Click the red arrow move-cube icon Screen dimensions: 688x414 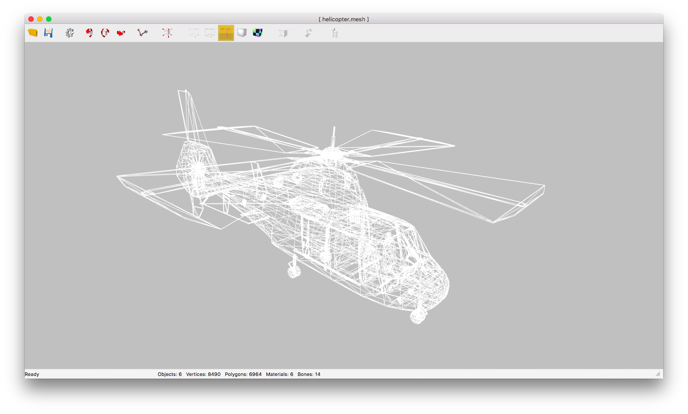point(121,33)
